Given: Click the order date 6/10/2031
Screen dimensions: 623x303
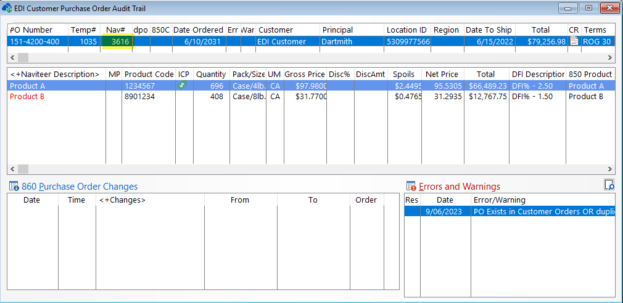Looking at the screenshot, I should coord(204,41).
